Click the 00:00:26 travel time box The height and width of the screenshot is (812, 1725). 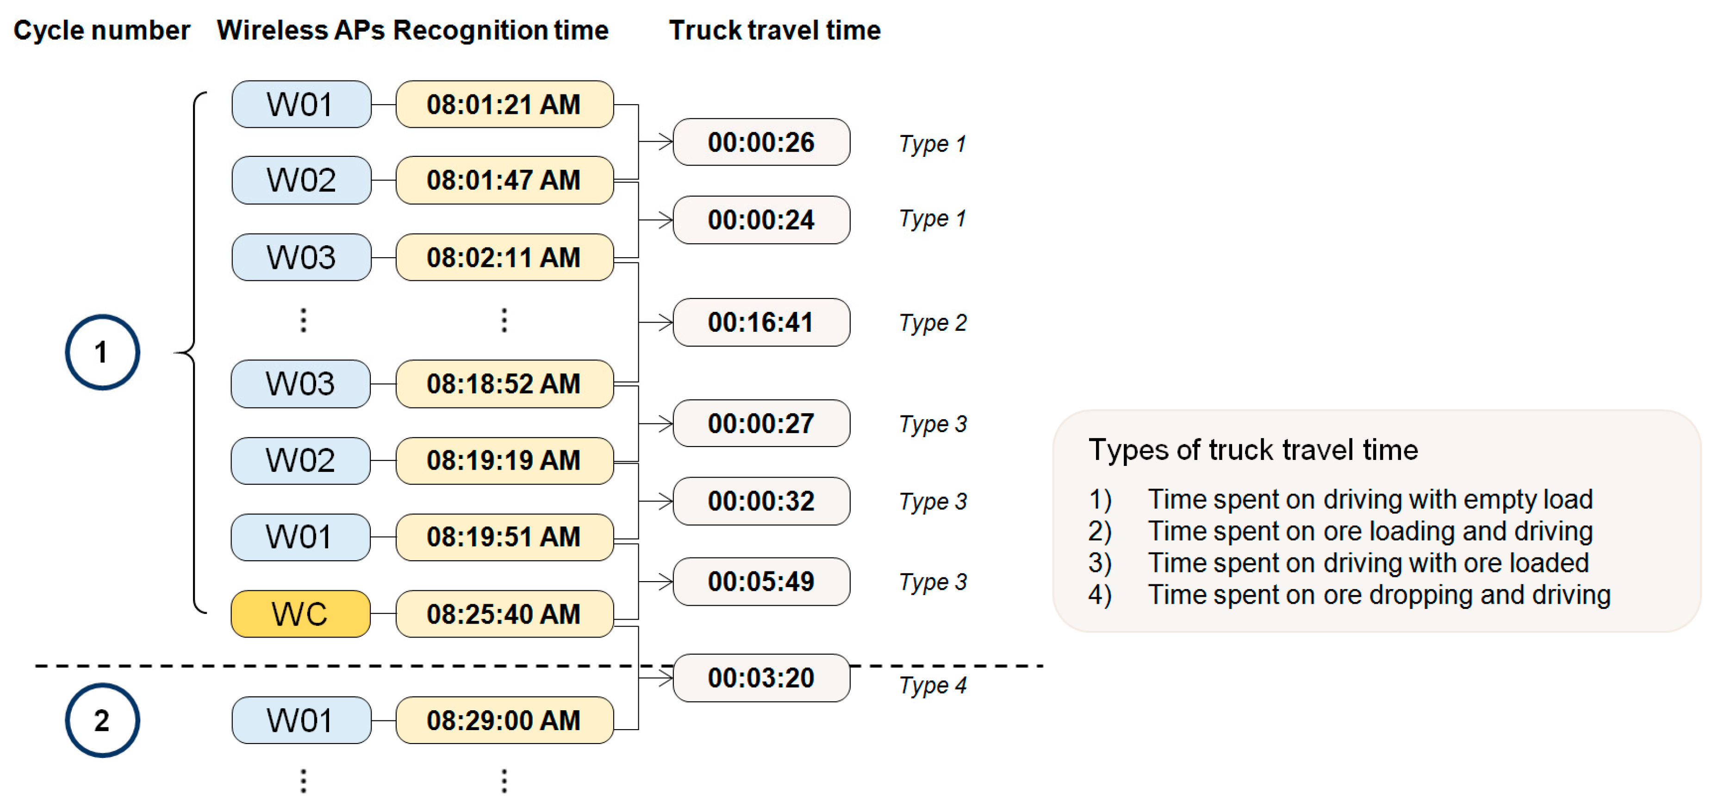point(761,142)
